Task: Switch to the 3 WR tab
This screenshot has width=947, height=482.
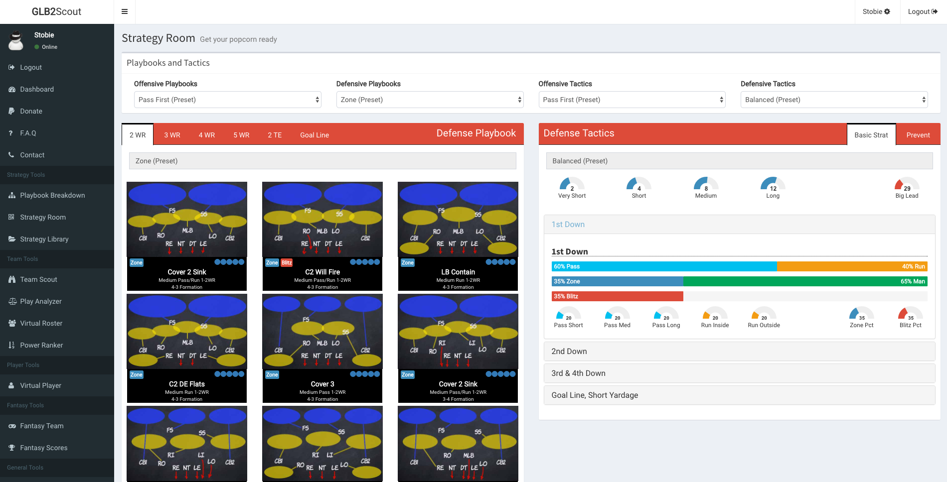Action: pos(172,135)
